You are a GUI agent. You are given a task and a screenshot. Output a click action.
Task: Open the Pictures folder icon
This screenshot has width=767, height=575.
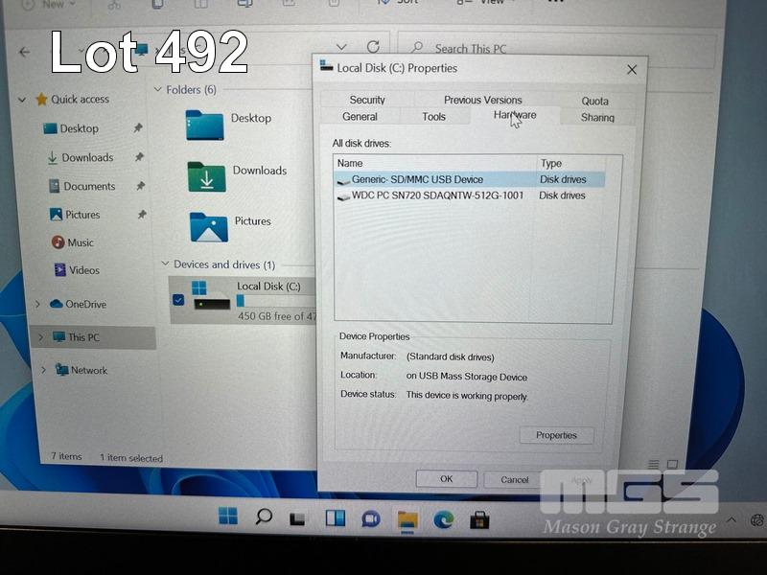point(208,226)
